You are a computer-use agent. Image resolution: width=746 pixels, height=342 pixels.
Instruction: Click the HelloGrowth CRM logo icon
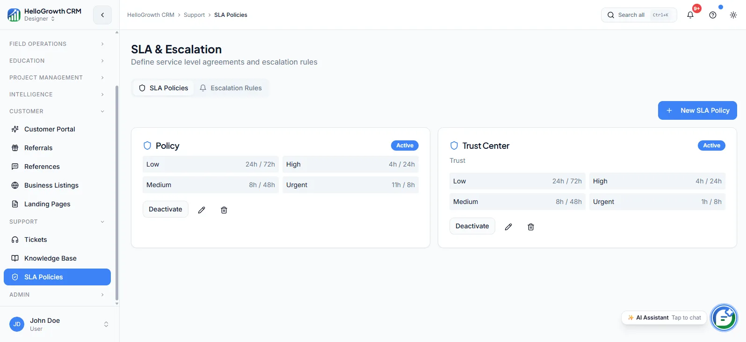pos(14,15)
